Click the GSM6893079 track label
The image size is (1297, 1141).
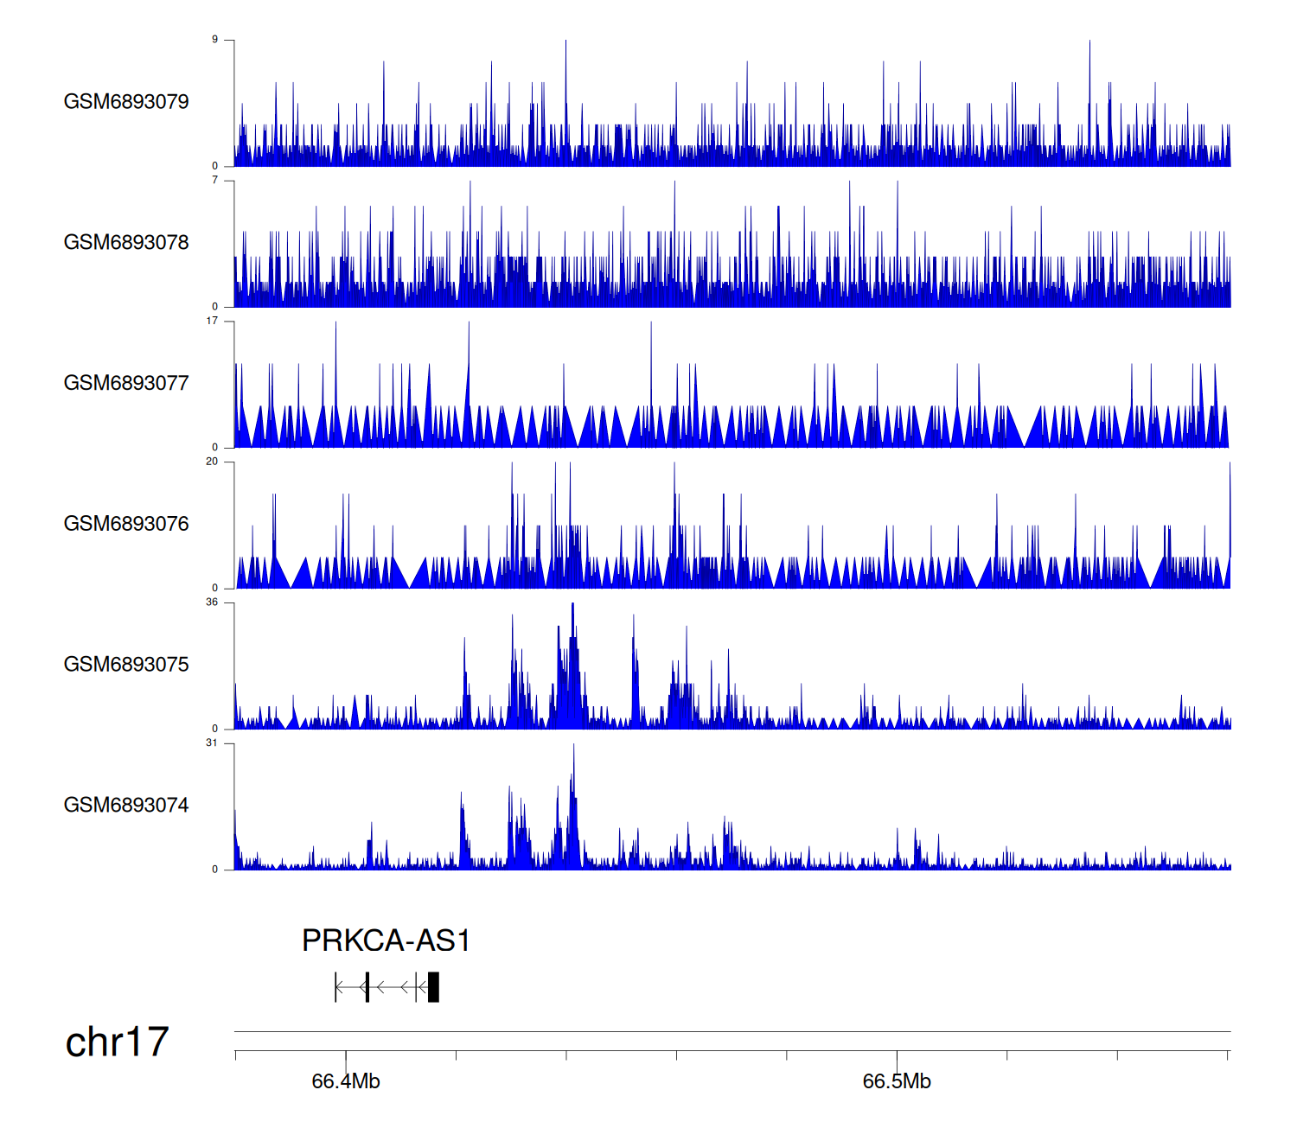126,102
